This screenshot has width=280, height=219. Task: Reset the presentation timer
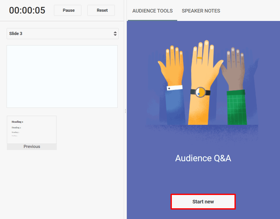(101, 10)
